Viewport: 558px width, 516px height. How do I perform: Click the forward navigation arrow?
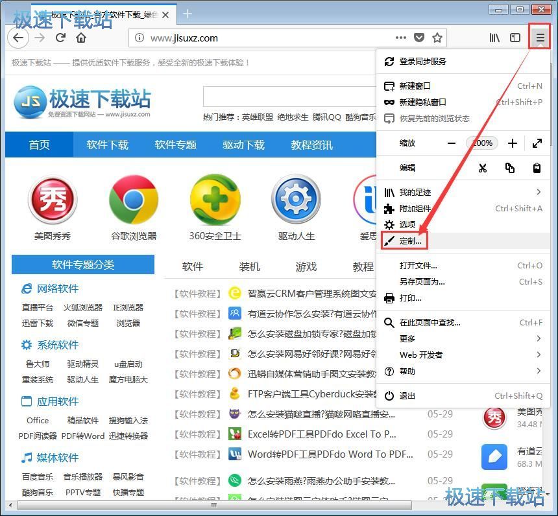coord(40,38)
